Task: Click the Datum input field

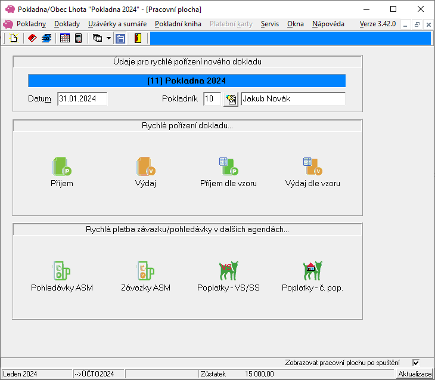Action: point(82,99)
